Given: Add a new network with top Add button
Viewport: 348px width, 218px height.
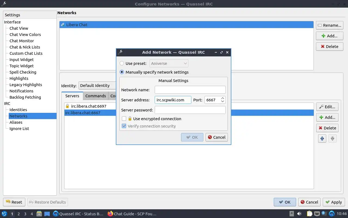Looking at the screenshot, I should pyautogui.click(x=330, y=36).
